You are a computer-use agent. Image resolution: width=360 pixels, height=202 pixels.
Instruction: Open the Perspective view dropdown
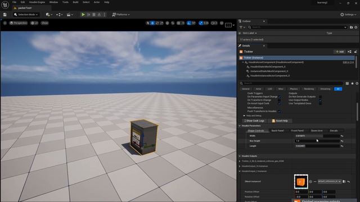click(19, 23)
